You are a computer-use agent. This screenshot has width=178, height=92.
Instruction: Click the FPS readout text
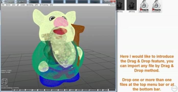click(4, 86)
